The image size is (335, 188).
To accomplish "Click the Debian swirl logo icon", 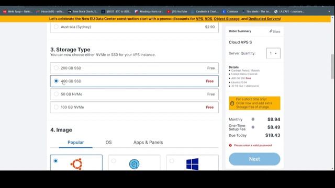I will coord(134,164).
